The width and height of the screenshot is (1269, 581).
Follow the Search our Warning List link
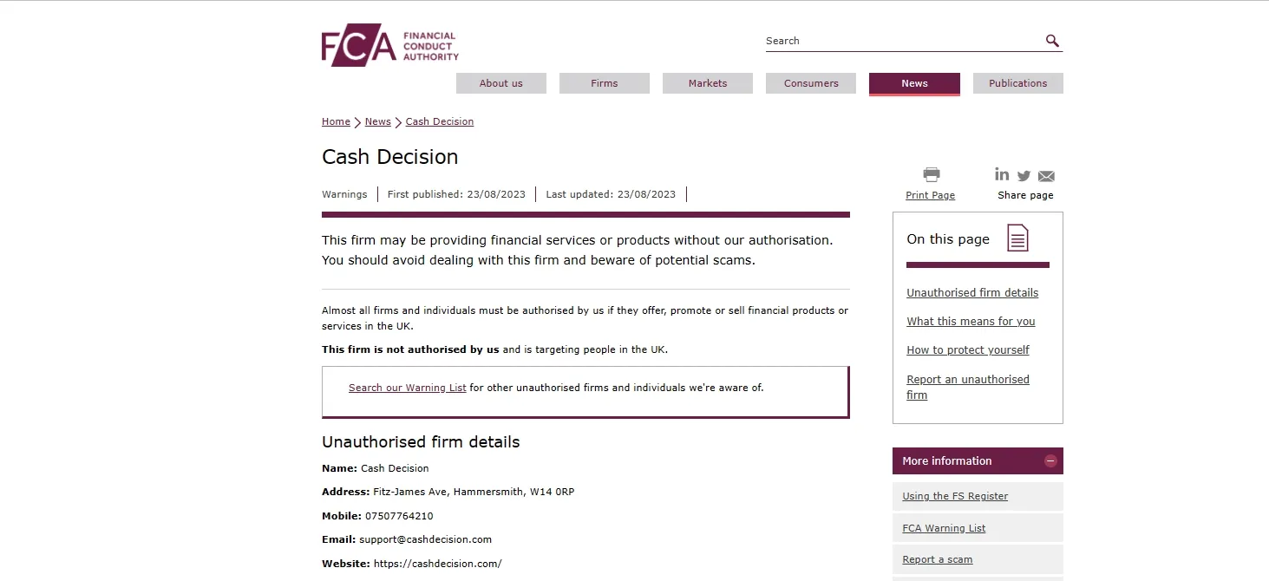tap(408, 388)
